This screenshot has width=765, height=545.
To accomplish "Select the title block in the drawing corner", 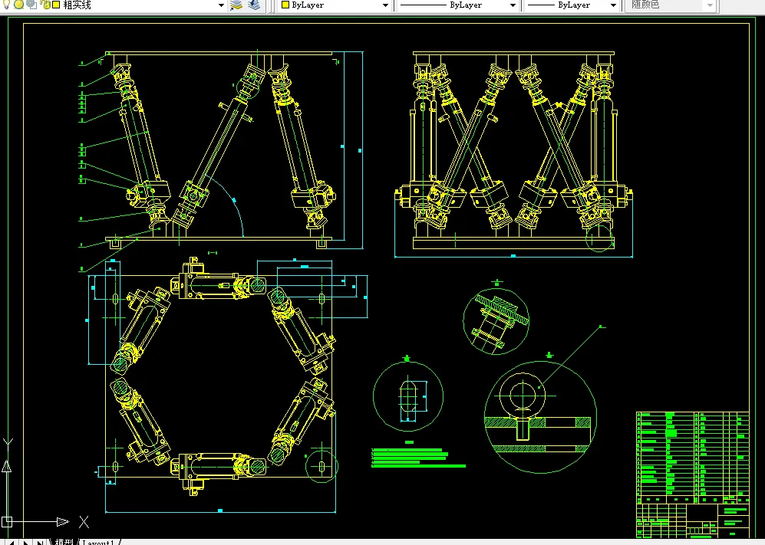I will [693, 521].
